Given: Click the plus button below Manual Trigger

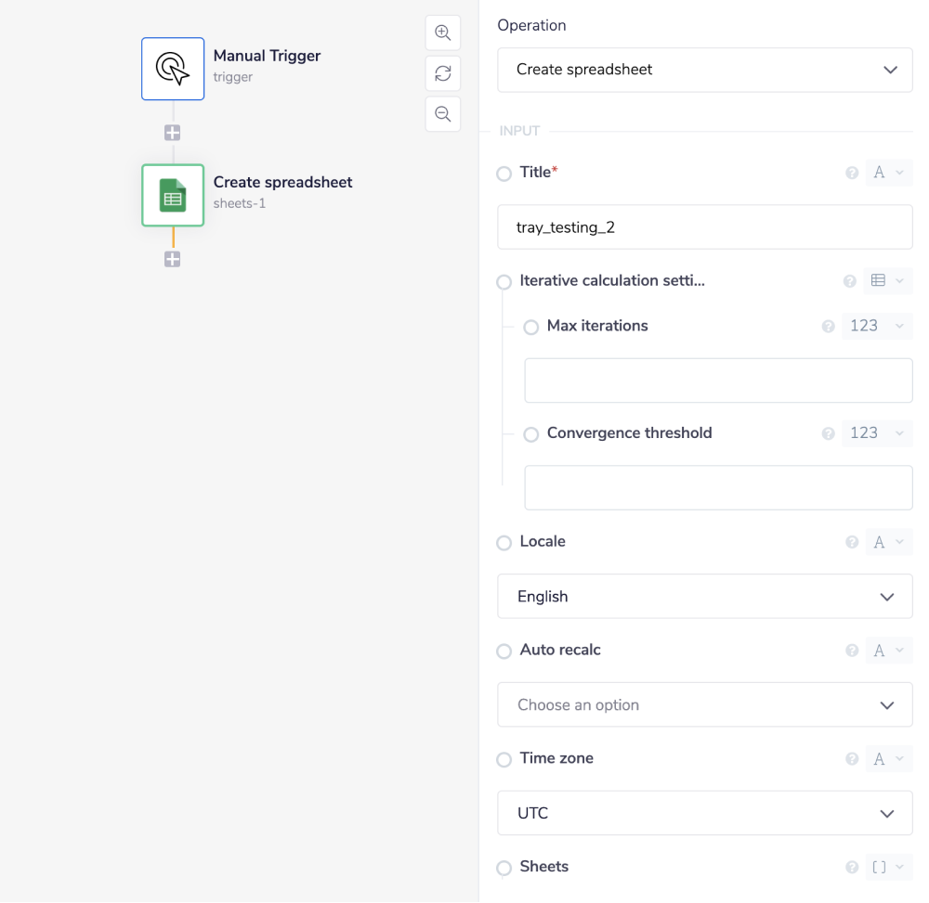Looking at the screenshot, I should click(x=172, y=133).
